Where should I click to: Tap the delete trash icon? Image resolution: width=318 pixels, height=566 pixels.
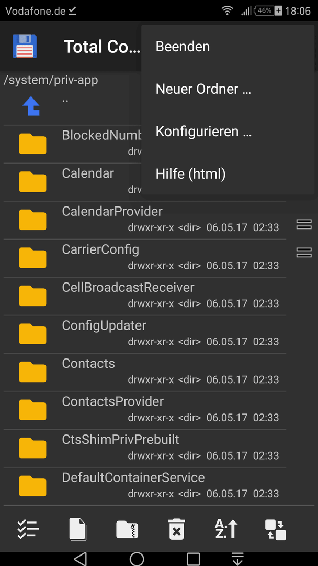click(x=176, y=530)
